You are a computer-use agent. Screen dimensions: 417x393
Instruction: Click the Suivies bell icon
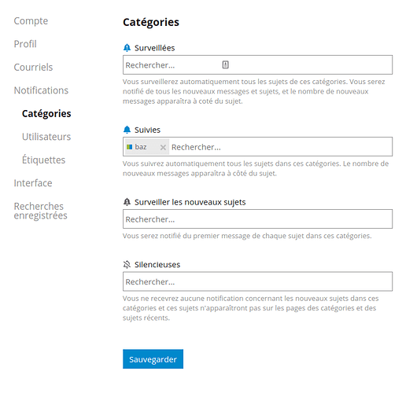127,130
